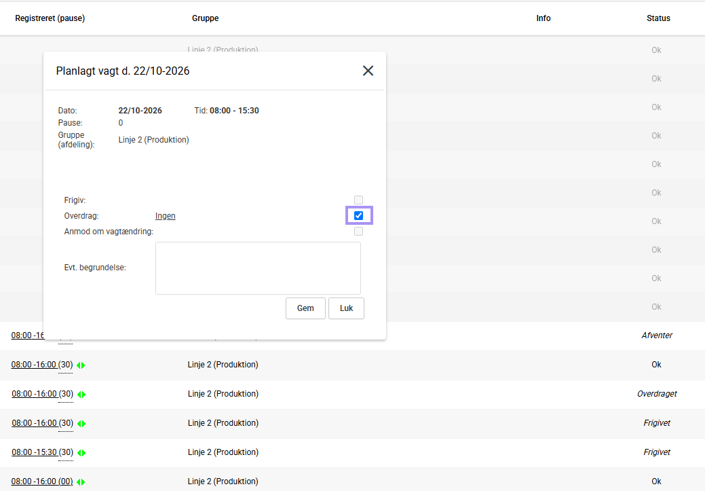705x491 pixels.
Task: Open the 08:00-16:00 link with (00) pause
Action: pyautogui.click(x=34, y=481)
